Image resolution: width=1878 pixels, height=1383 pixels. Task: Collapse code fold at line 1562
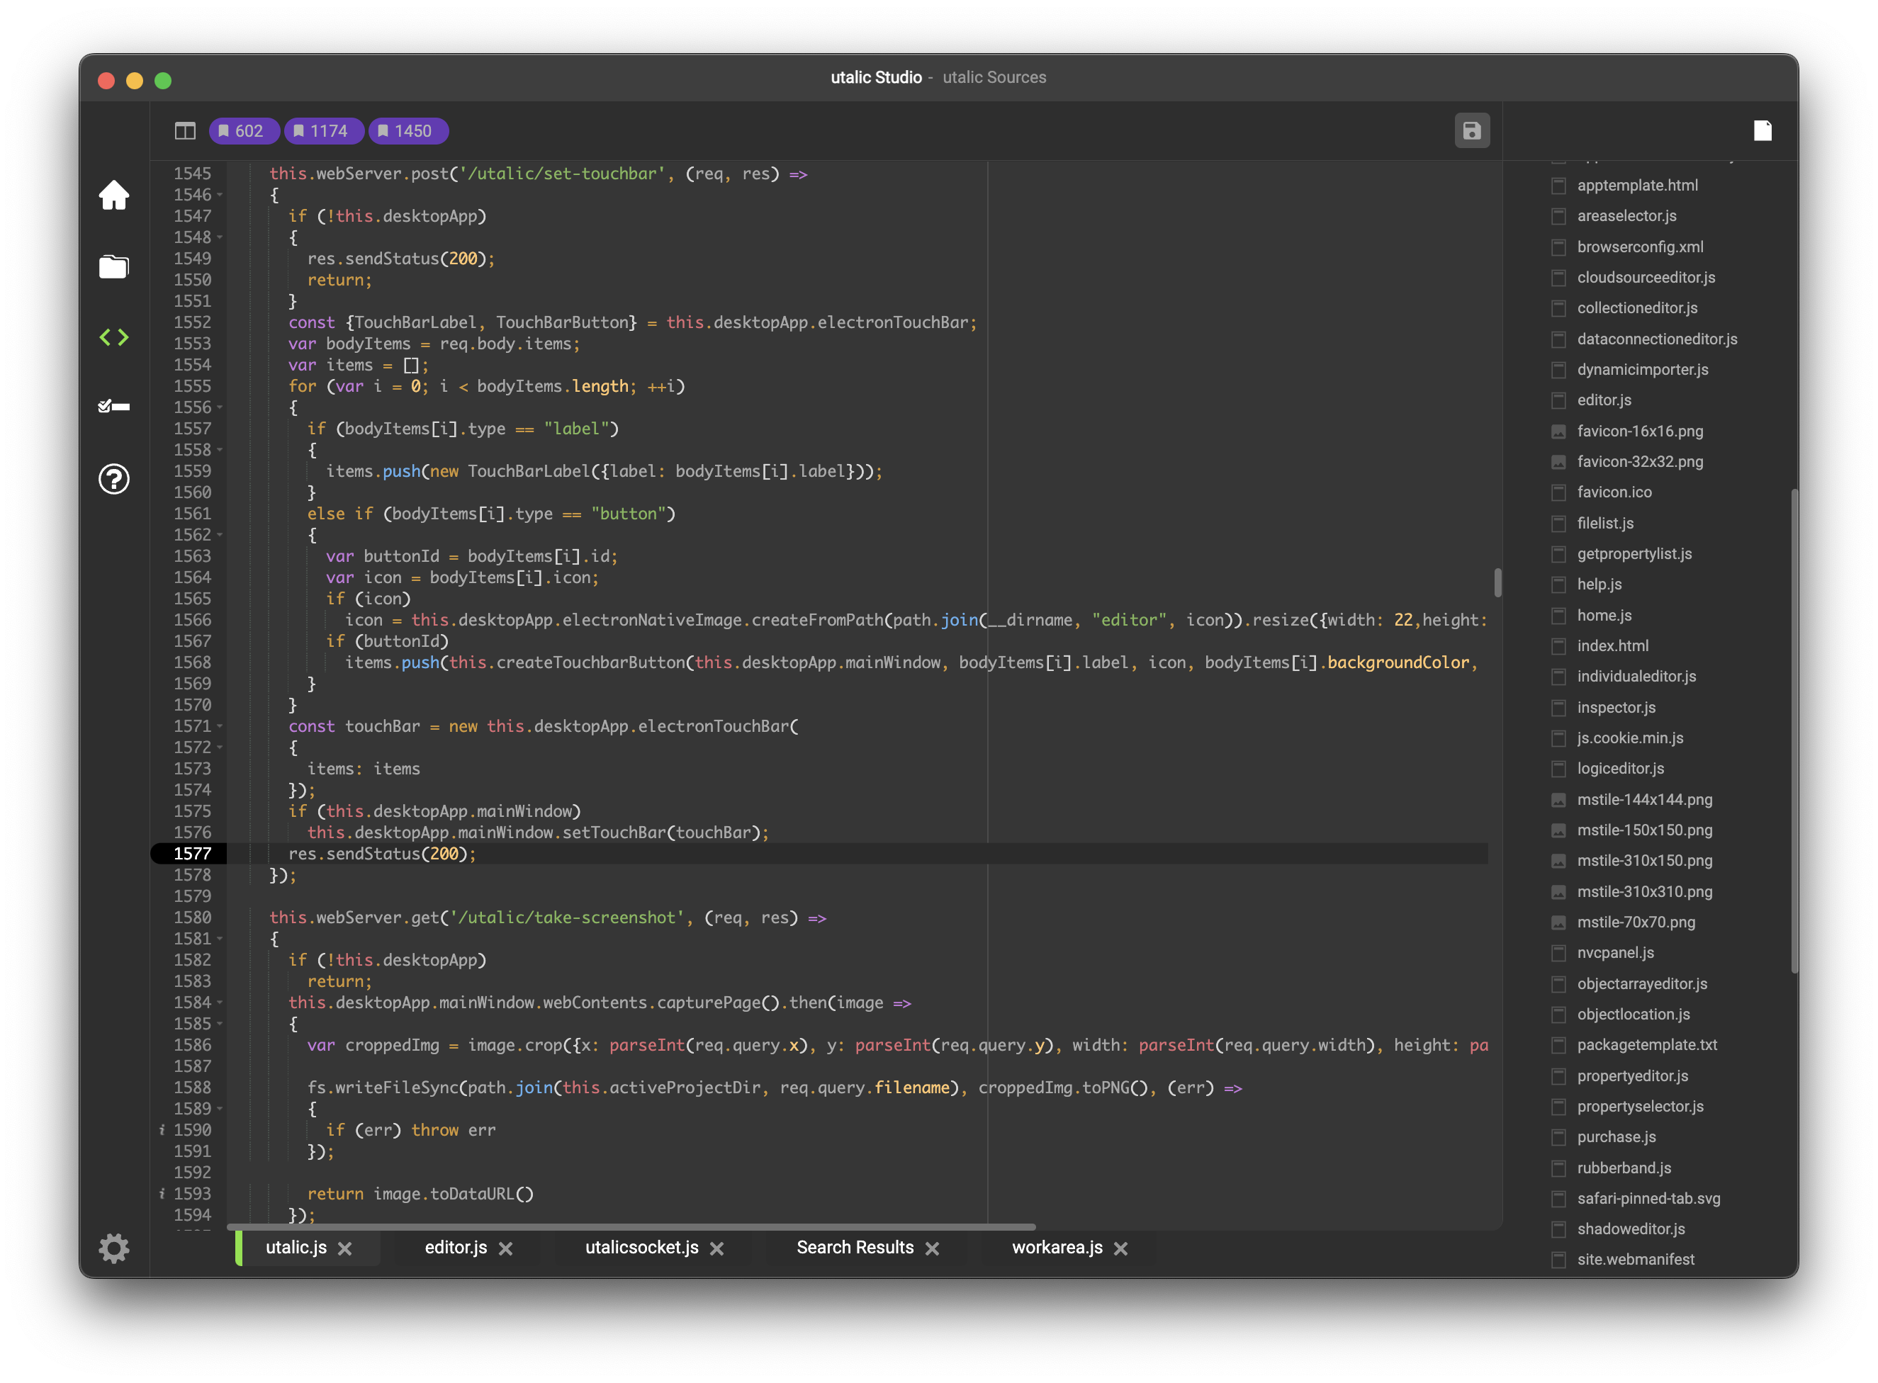[x=220, y=535]
